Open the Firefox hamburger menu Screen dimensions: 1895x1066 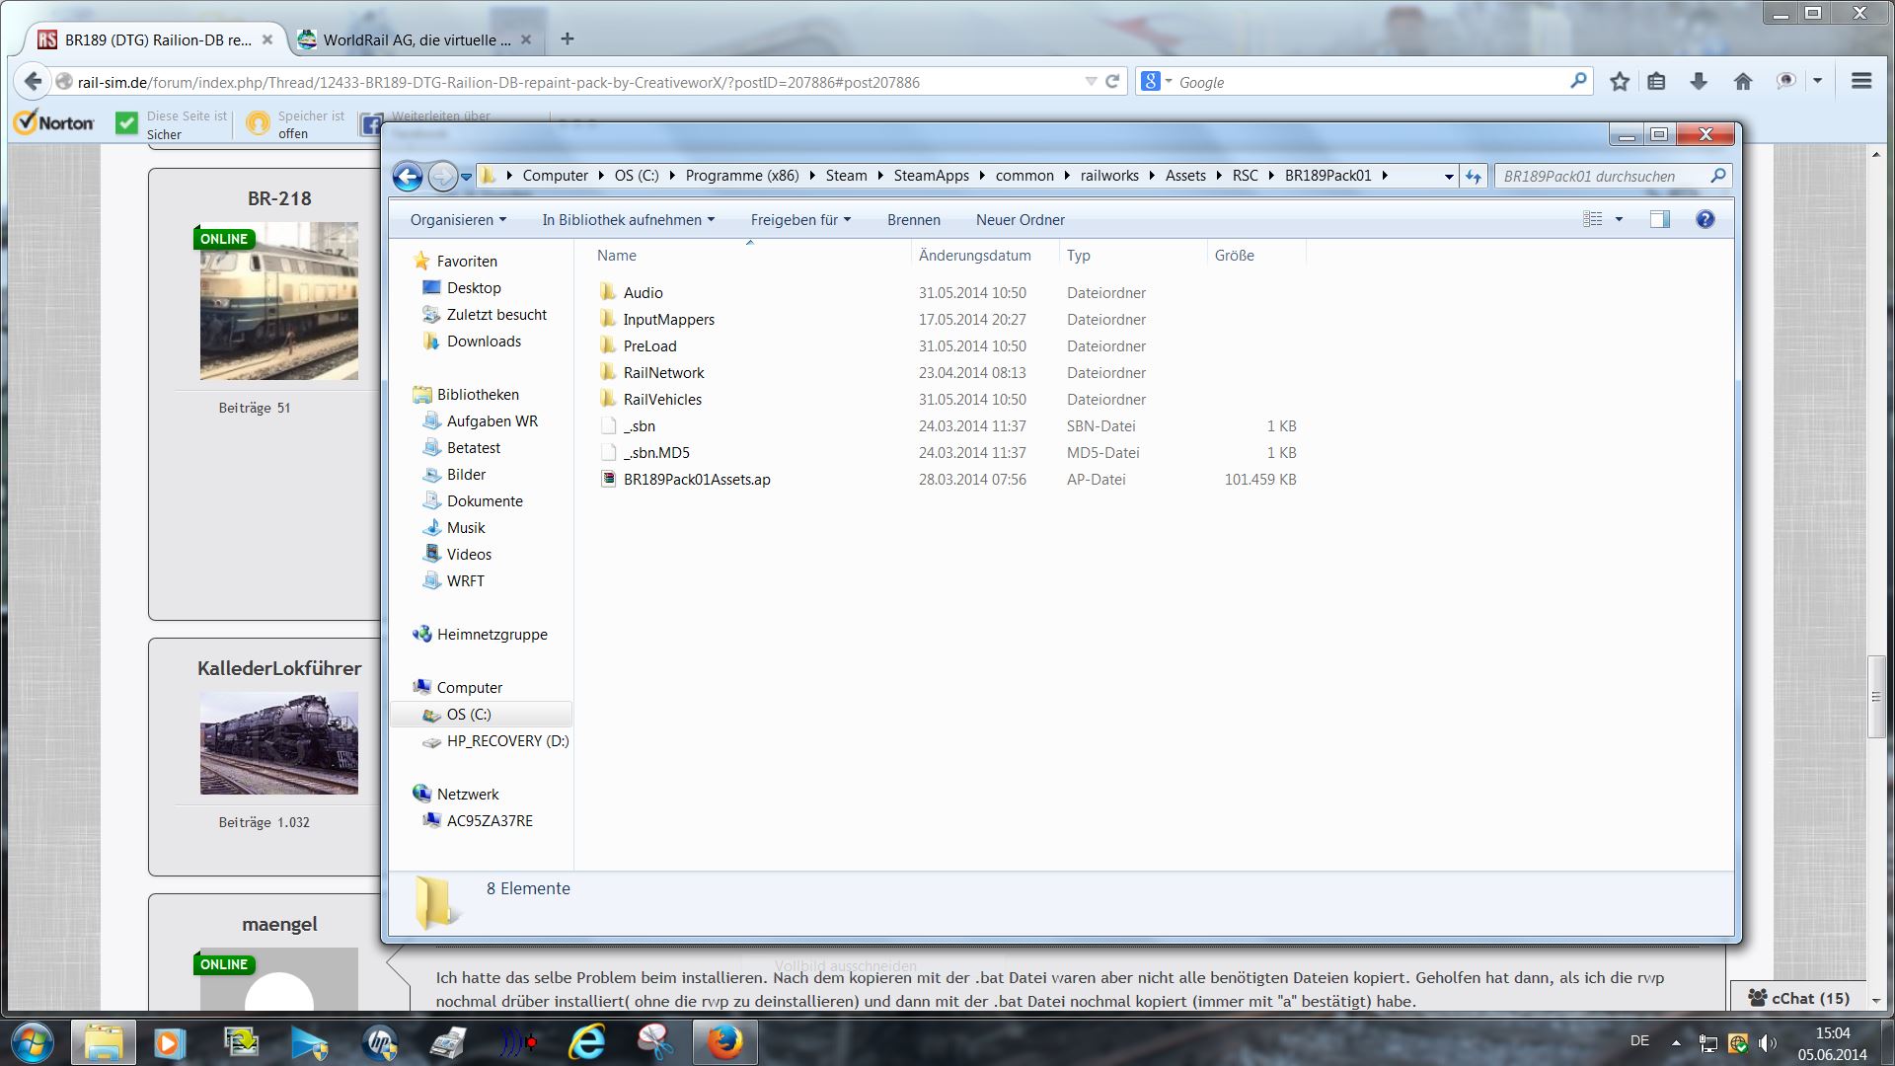tap(1861, 82)
